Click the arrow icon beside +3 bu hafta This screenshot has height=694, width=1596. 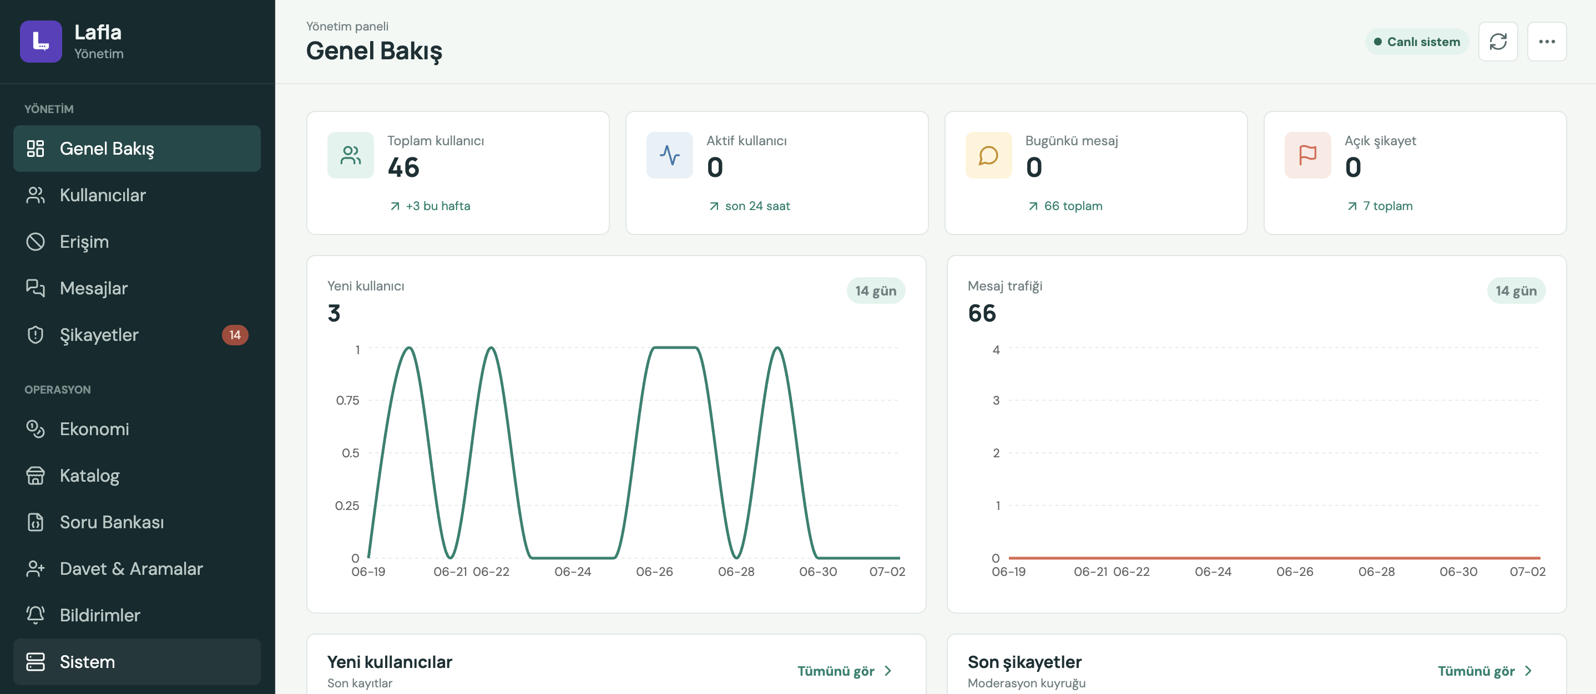395,206
